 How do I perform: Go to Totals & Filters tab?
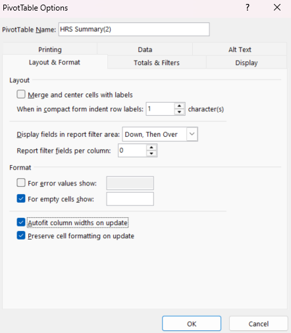point(157,63)
